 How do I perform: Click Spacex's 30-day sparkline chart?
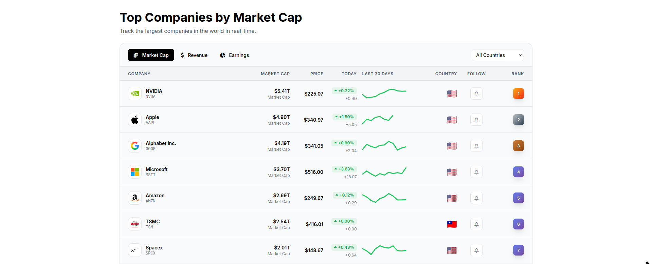coord(384,250)
